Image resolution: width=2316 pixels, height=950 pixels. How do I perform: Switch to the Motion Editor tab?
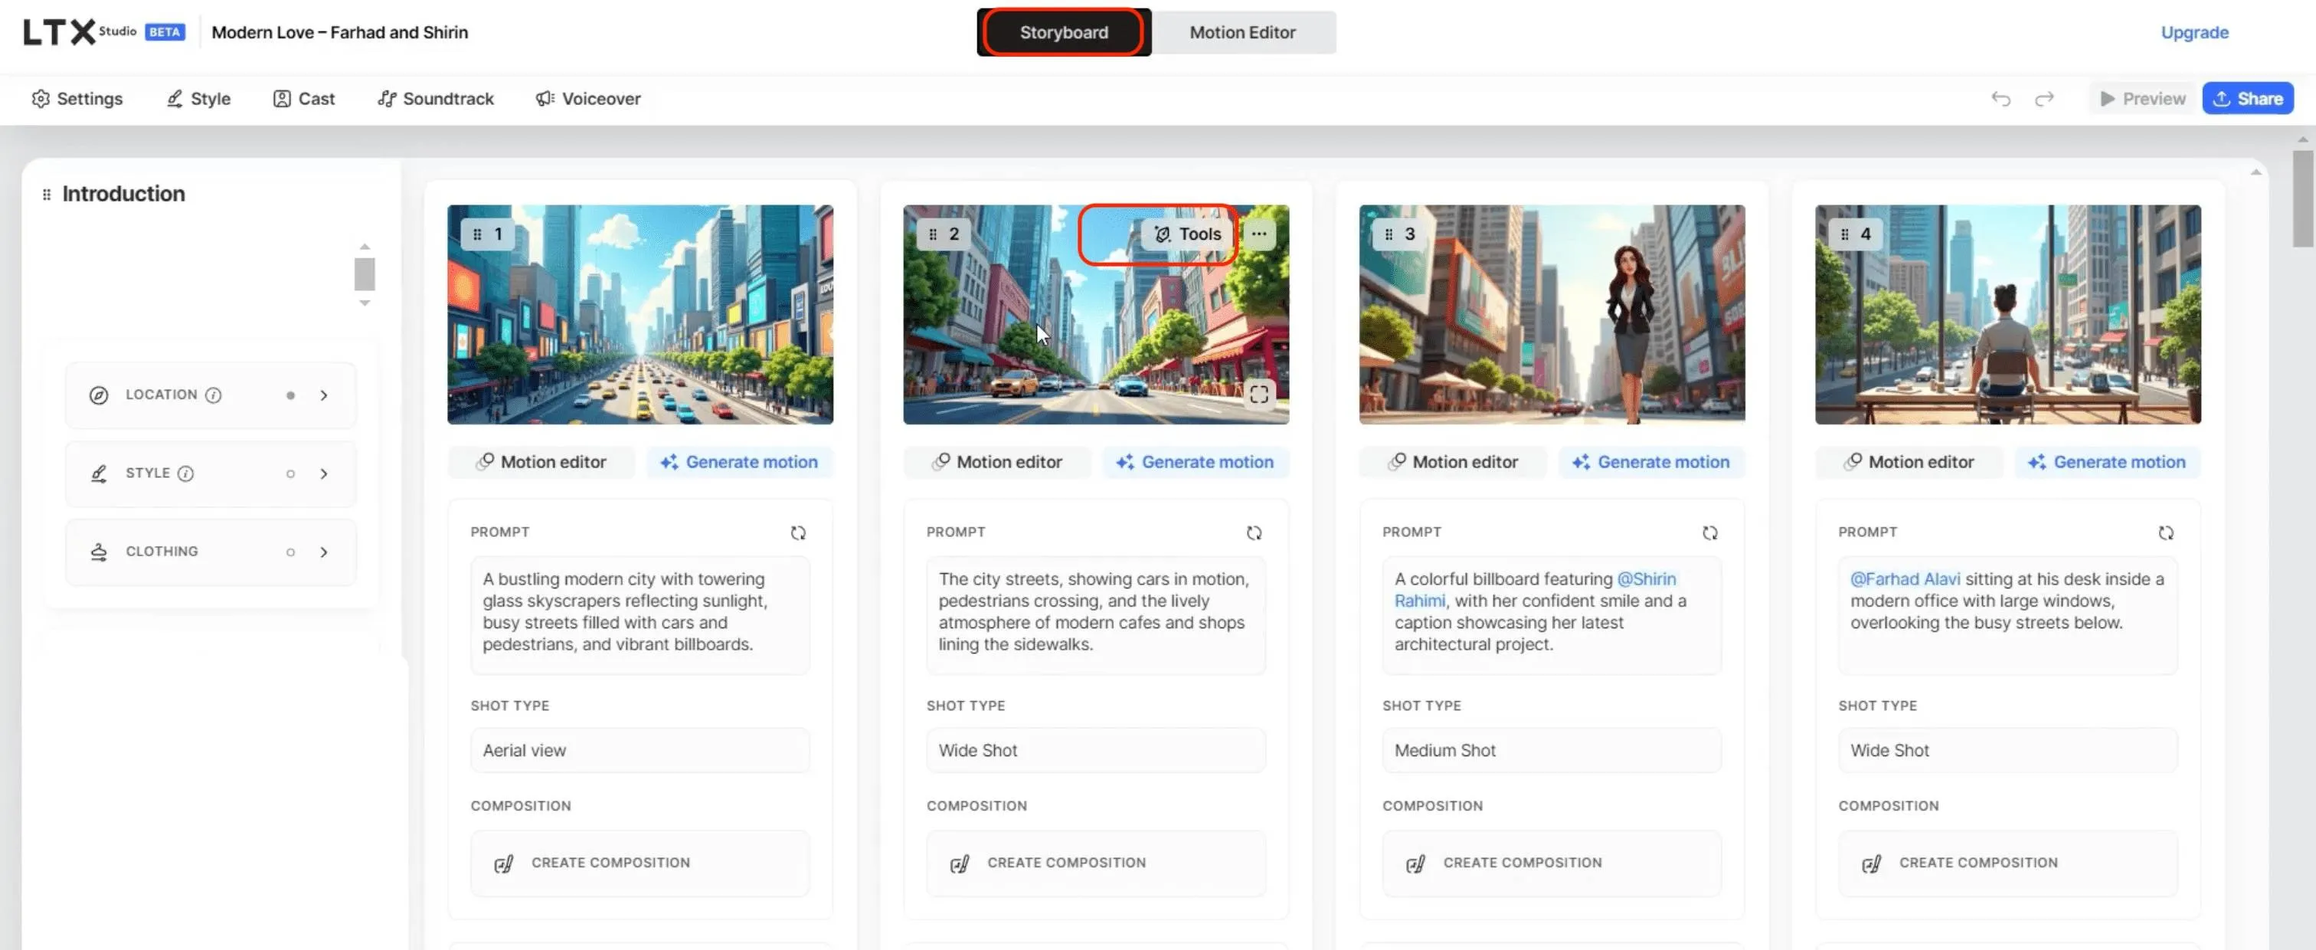click(1242, 32)
